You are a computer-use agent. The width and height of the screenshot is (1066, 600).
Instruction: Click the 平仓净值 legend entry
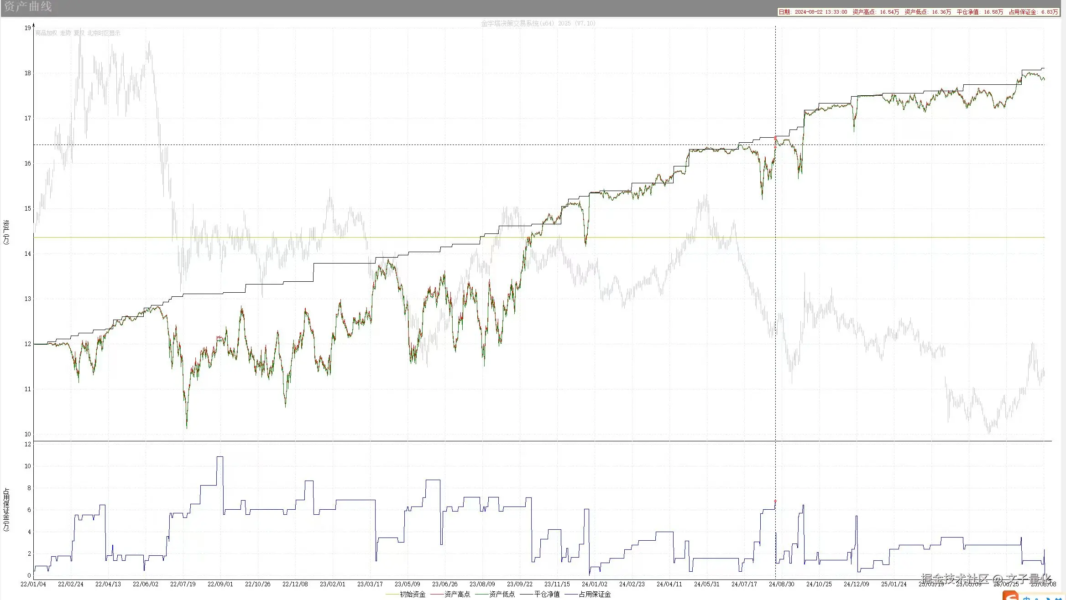[x=546, y=594]
